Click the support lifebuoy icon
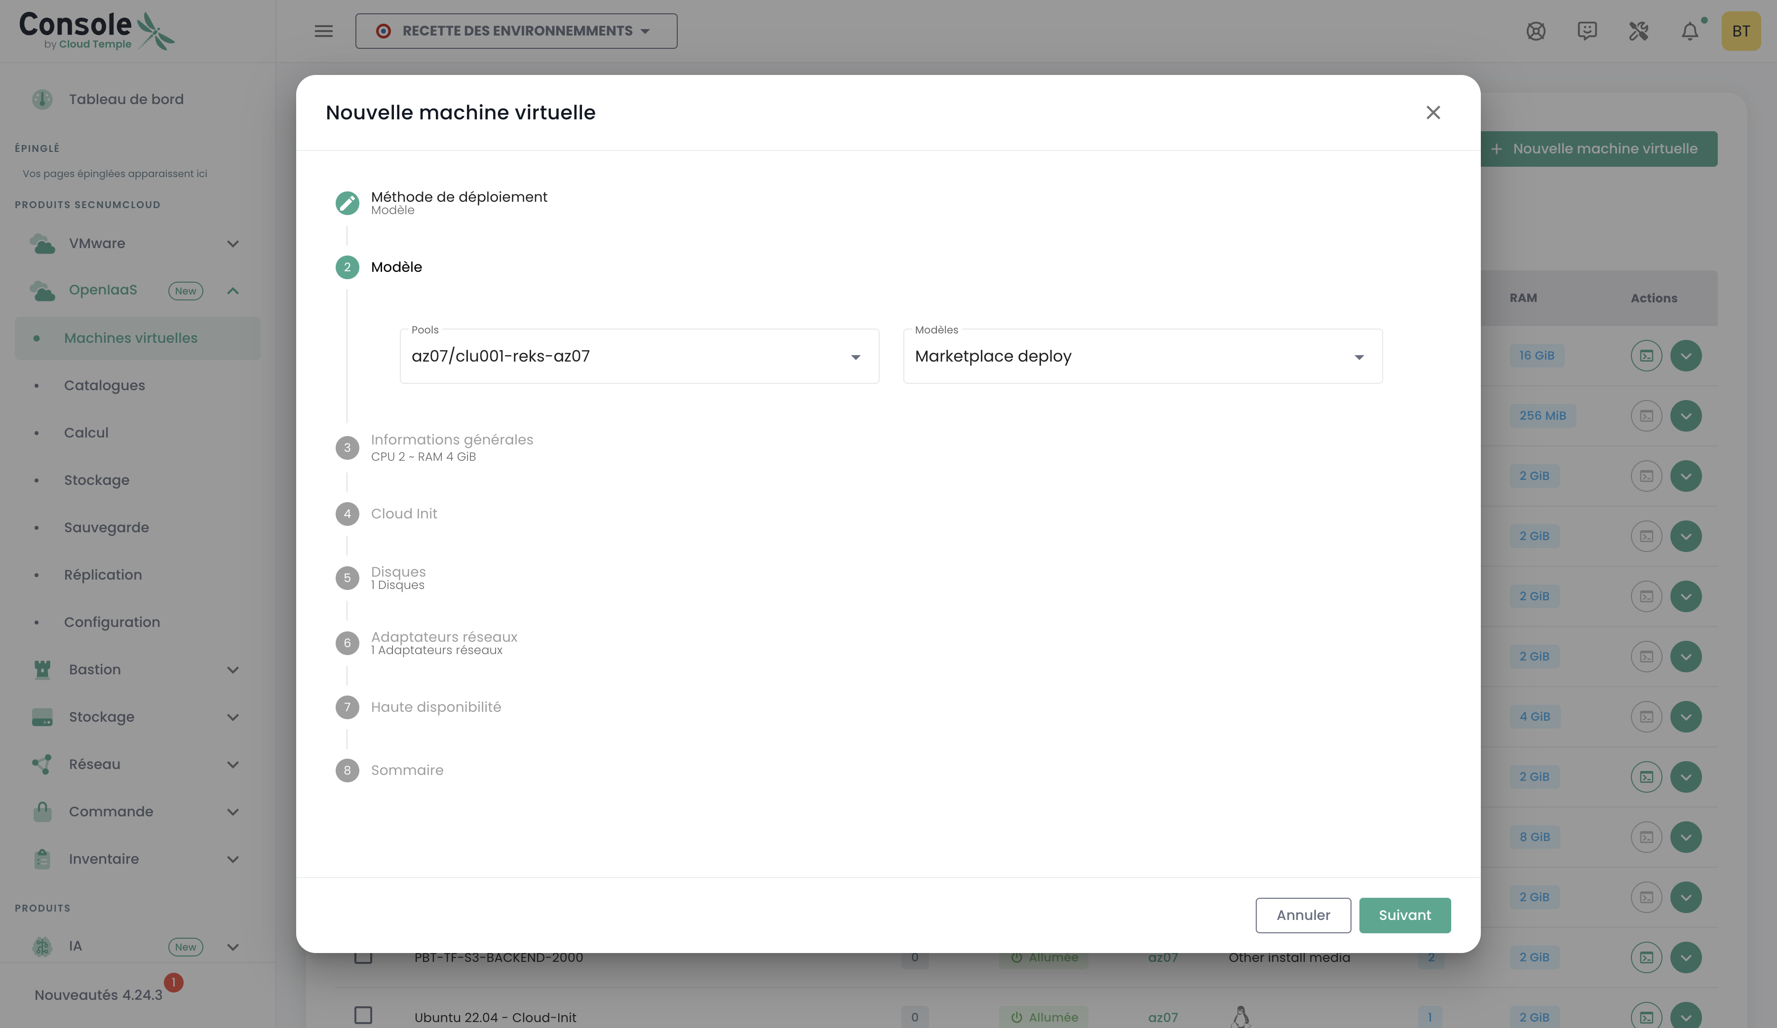 point(1536,31)
